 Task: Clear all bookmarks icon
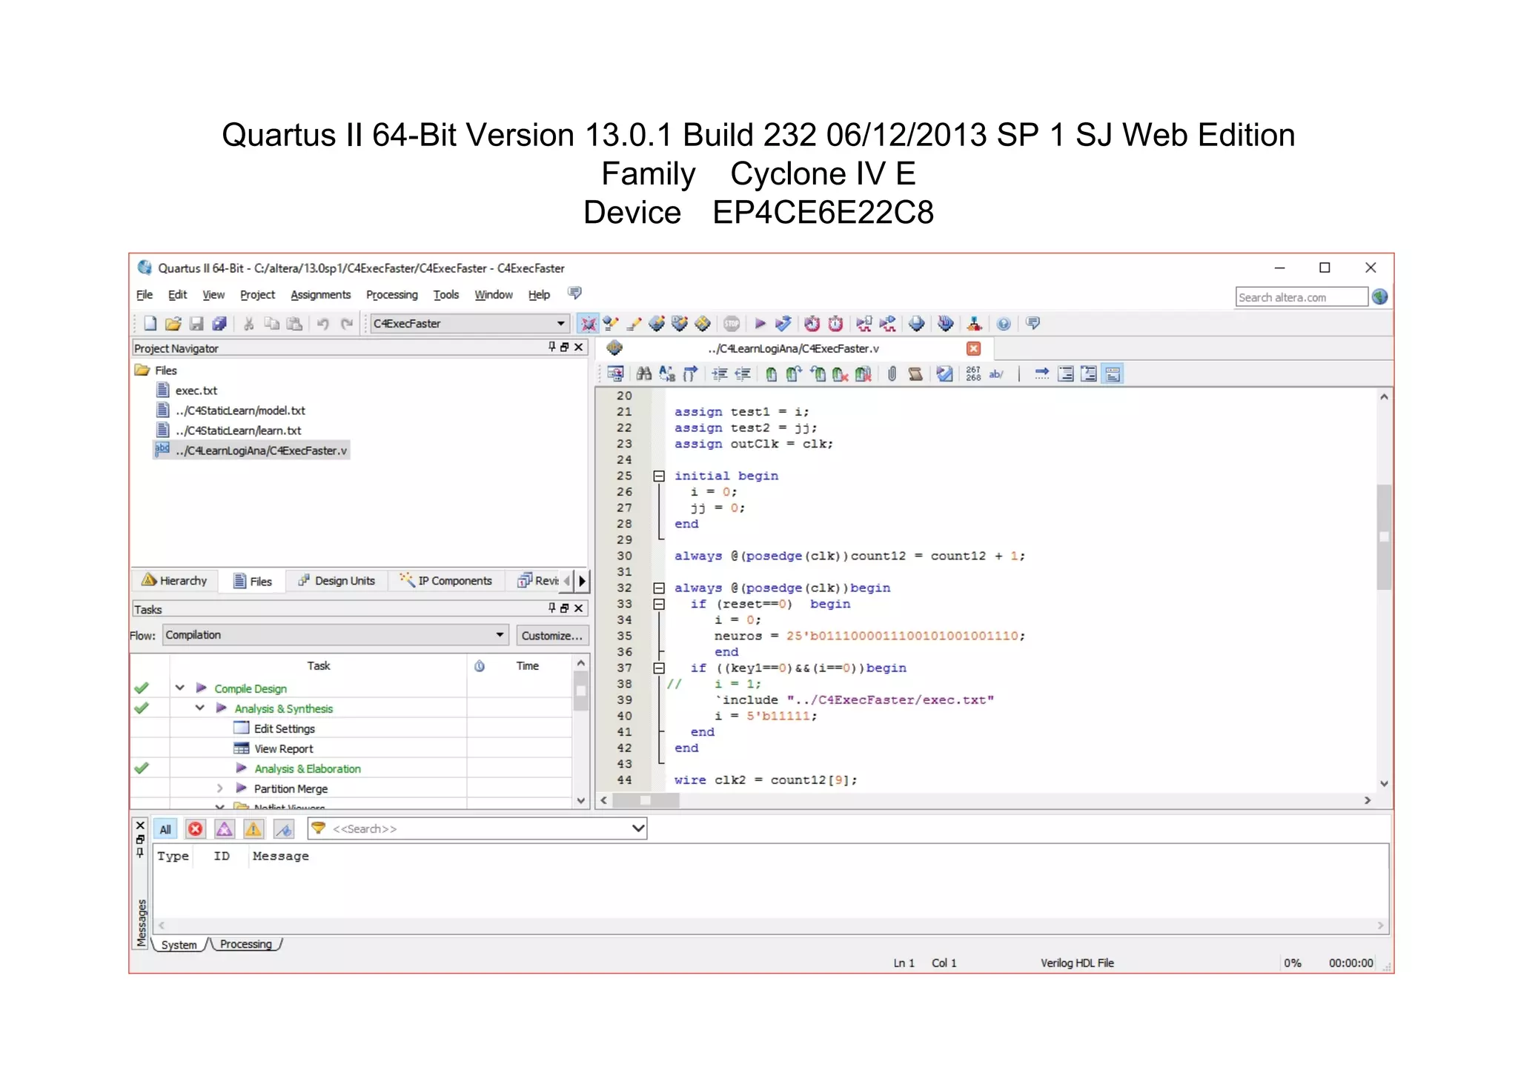(864, 373)
